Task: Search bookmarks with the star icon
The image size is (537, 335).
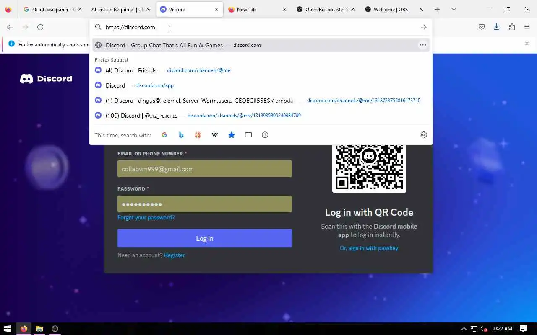Action: (232, 135)
